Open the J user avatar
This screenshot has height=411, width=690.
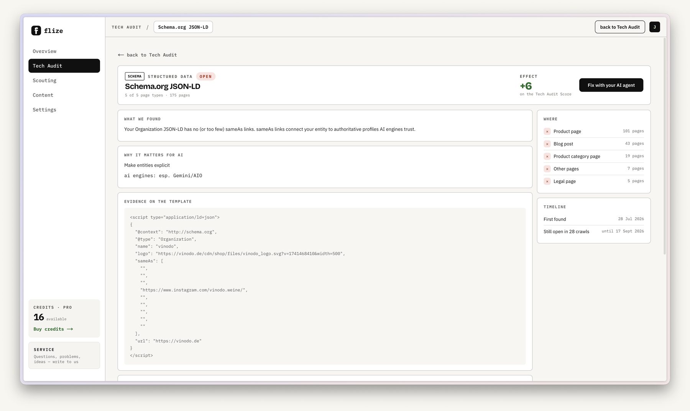coord(654,27)
